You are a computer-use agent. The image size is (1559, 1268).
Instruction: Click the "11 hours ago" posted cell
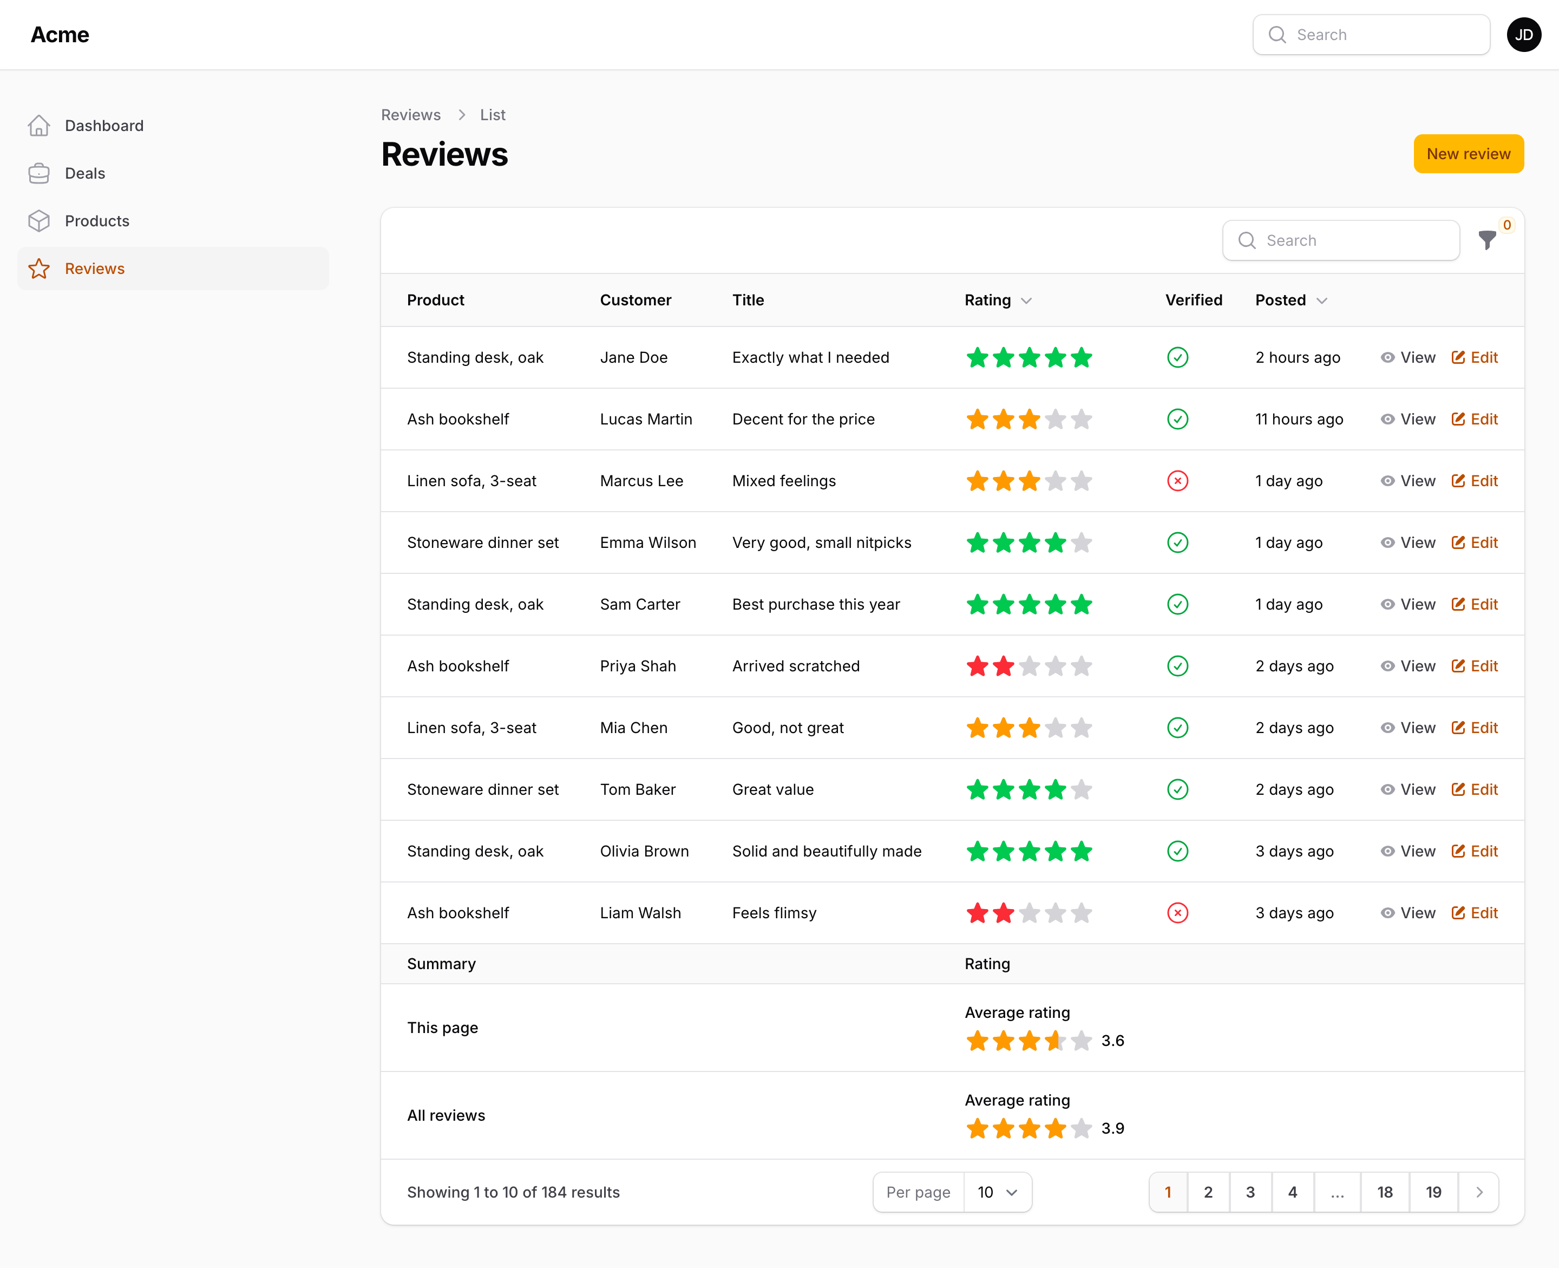coord(1298,419)
